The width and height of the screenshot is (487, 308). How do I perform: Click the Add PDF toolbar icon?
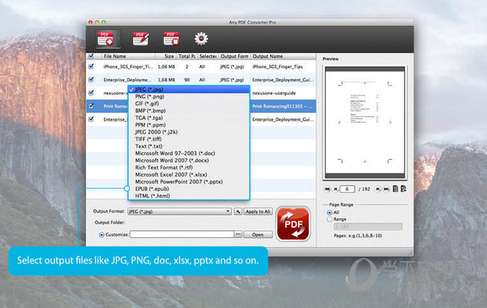[x=105, y=39]
